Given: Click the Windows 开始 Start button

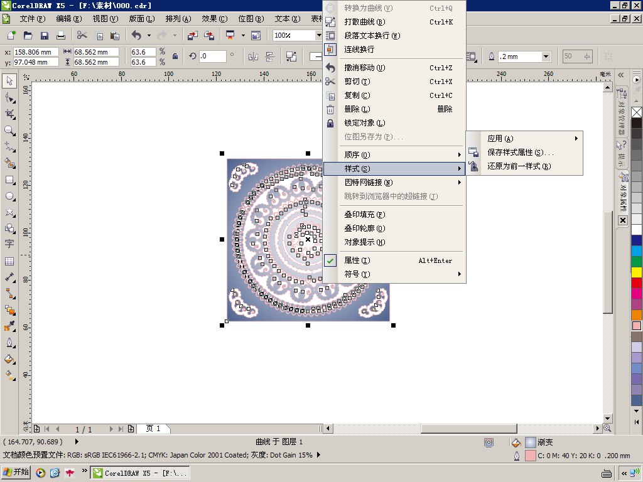Looking at the screenshot, I should click(x=16, y=473).
